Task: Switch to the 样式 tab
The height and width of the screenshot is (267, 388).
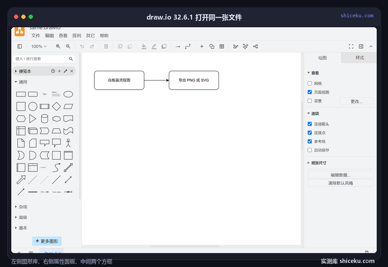Action: [359, 58]
